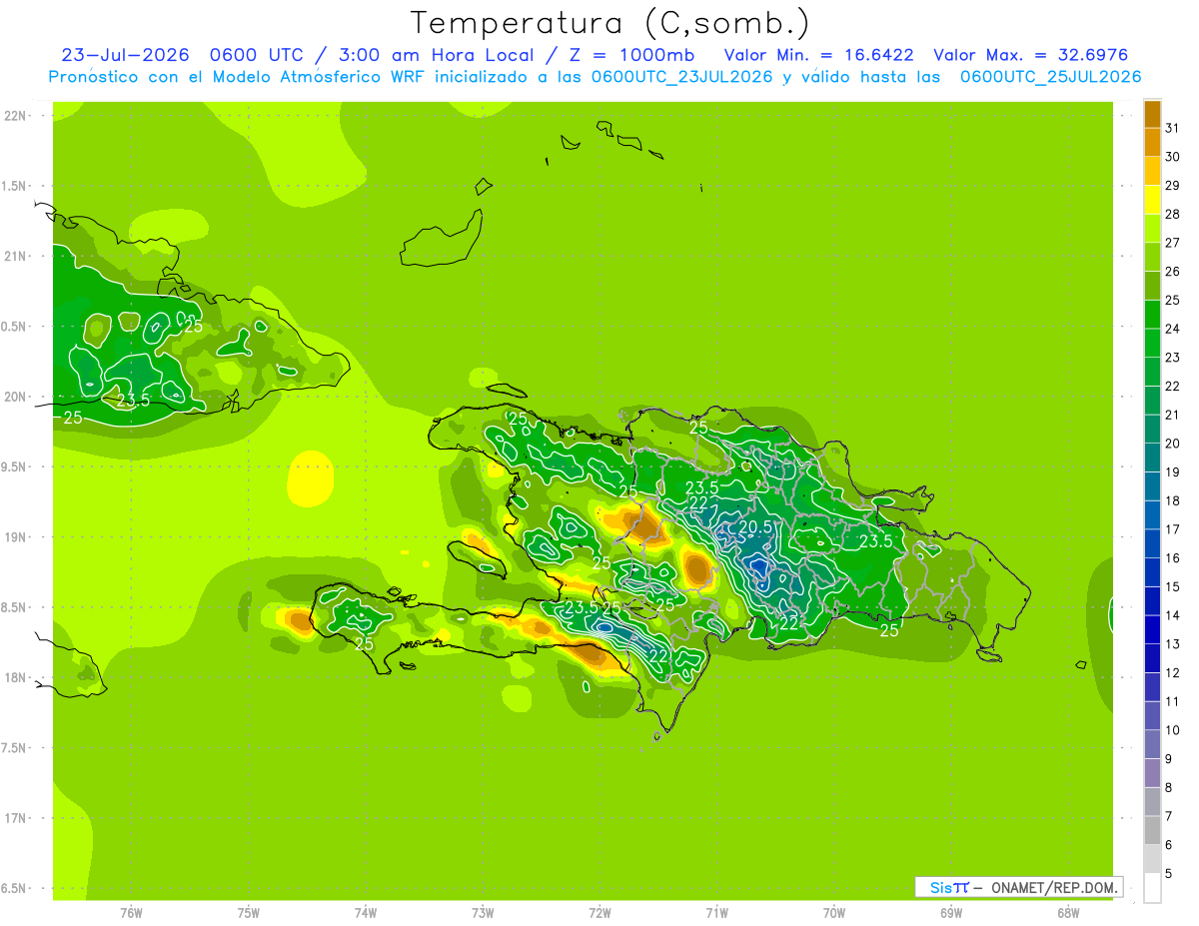Click the '19N' latitude axis label
Image resolution: width=1199 pixels, height=926 pixels.
click(x=15, y=537)
